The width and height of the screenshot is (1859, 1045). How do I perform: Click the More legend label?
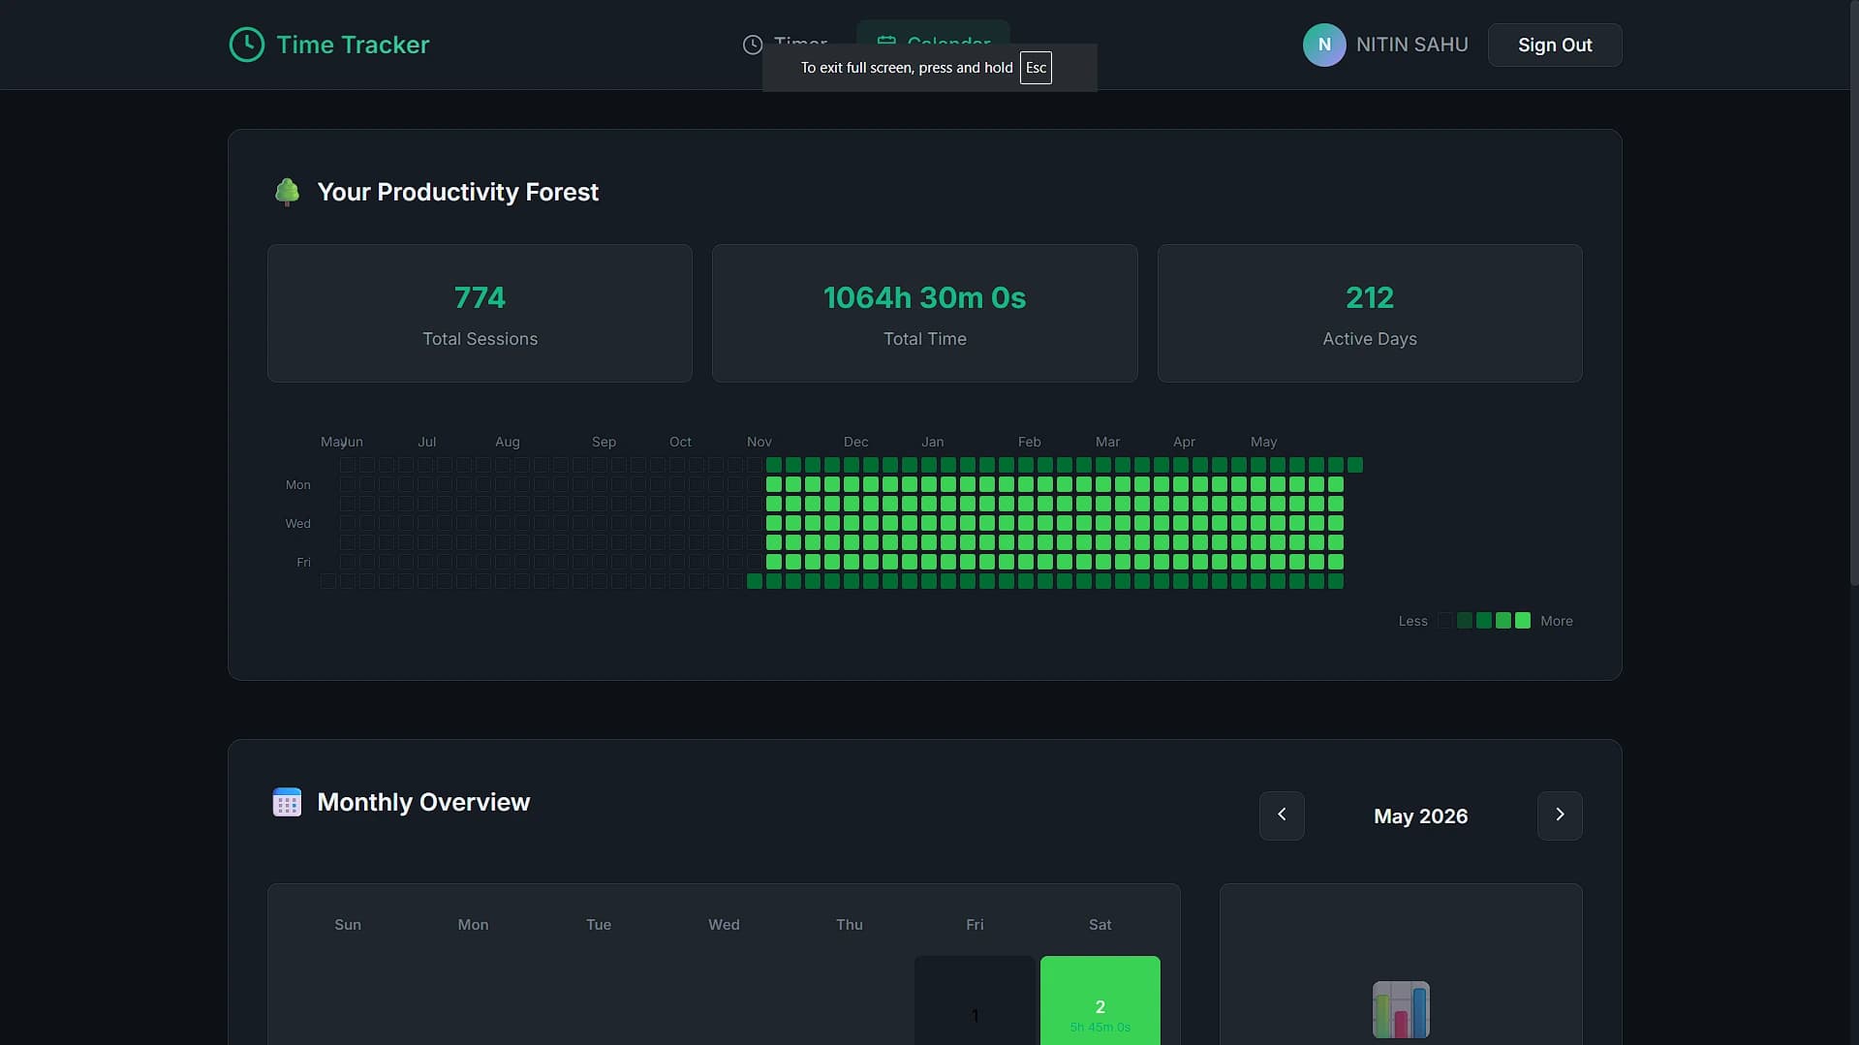pyautogui.click(x=1557, y=621)
